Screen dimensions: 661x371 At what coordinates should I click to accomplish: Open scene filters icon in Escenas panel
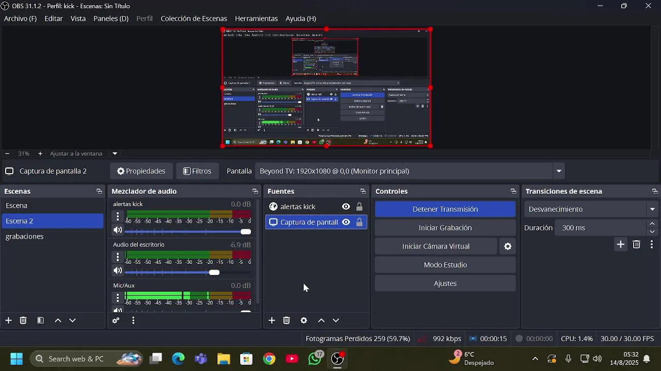click(40, 321)
